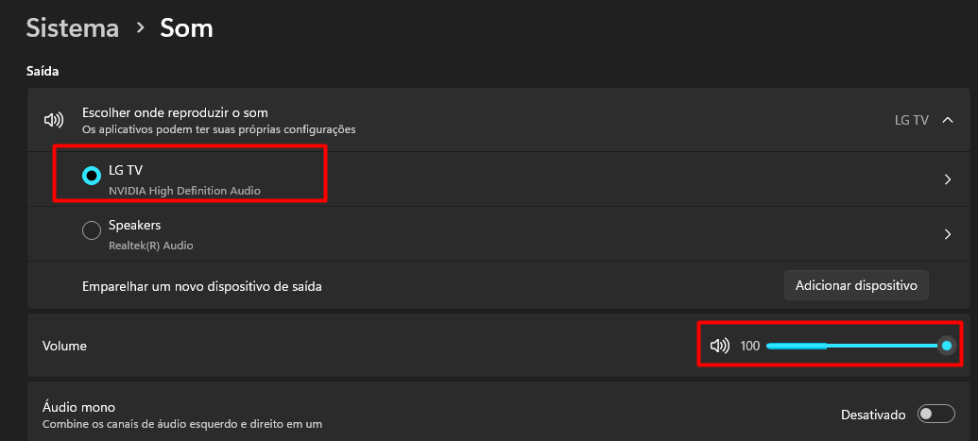Click the Som breadcrumb title
Screen dimensions: 978x441
pyautogui.click(x=186, y=28)
